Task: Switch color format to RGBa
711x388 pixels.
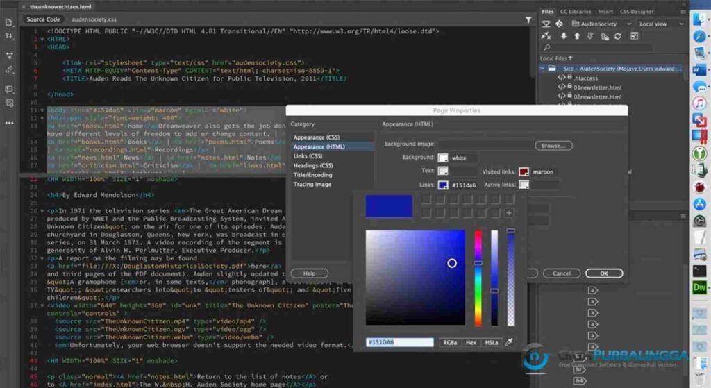Action: tap(450, 342)
